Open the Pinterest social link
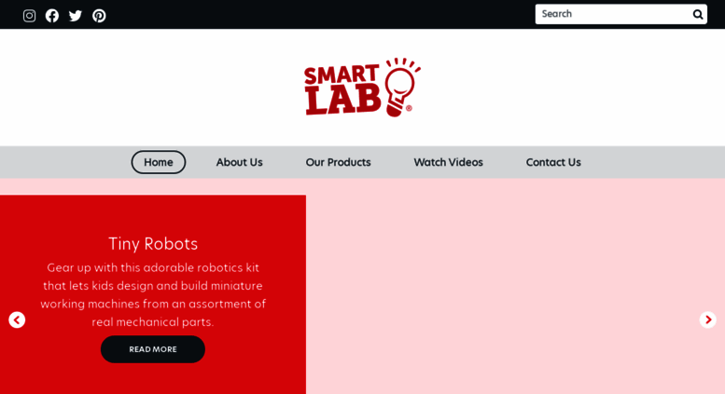This screenshot has width=725, height=394. point(99,16)
